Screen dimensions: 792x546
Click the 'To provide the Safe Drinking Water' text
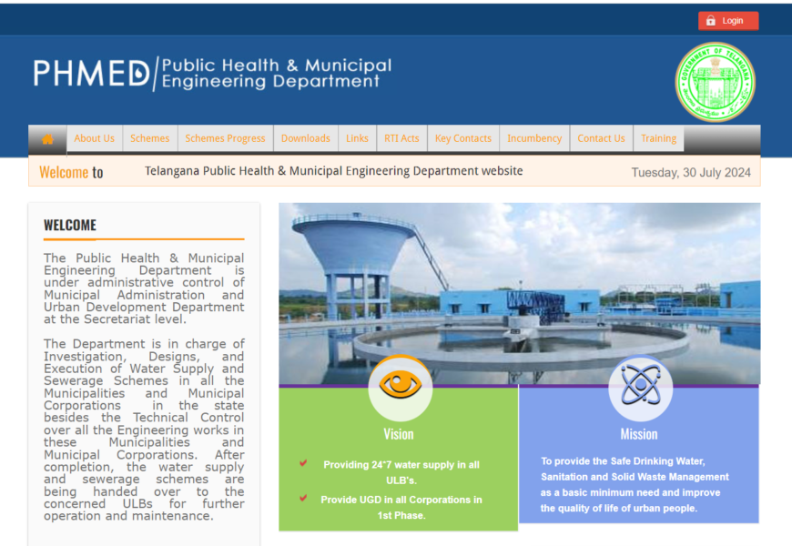click(x=635, y=484)
